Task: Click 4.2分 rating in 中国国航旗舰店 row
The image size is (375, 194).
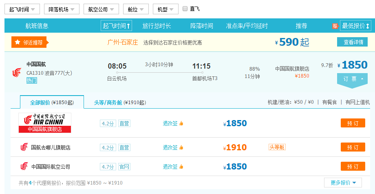Action: [x=108, y=124]
